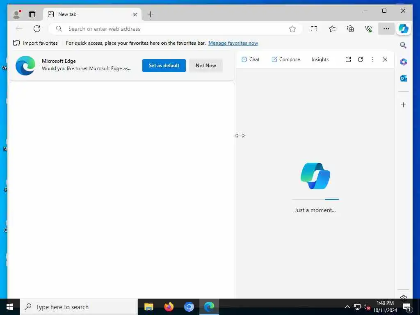This screenshot has width=420, height=315.
Task: Open sidebar Search icon
Action: pyautogui.click(x=404, y=45)
